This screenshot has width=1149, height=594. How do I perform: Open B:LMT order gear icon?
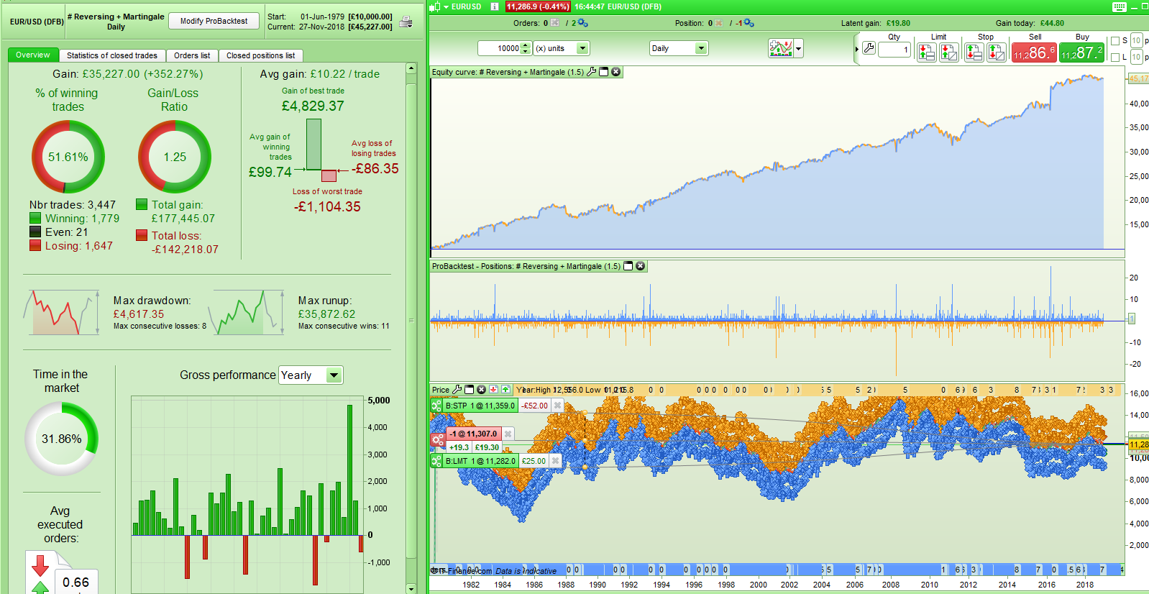pyautogui.click(x=436, y=461)
